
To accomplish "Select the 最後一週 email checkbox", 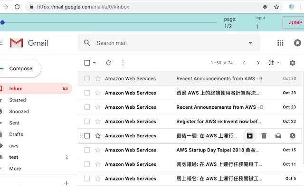I will (x=87, y=136).
